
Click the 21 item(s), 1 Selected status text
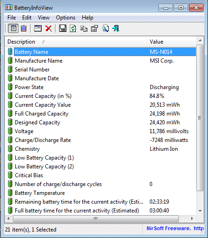click(x=31, y=230)
